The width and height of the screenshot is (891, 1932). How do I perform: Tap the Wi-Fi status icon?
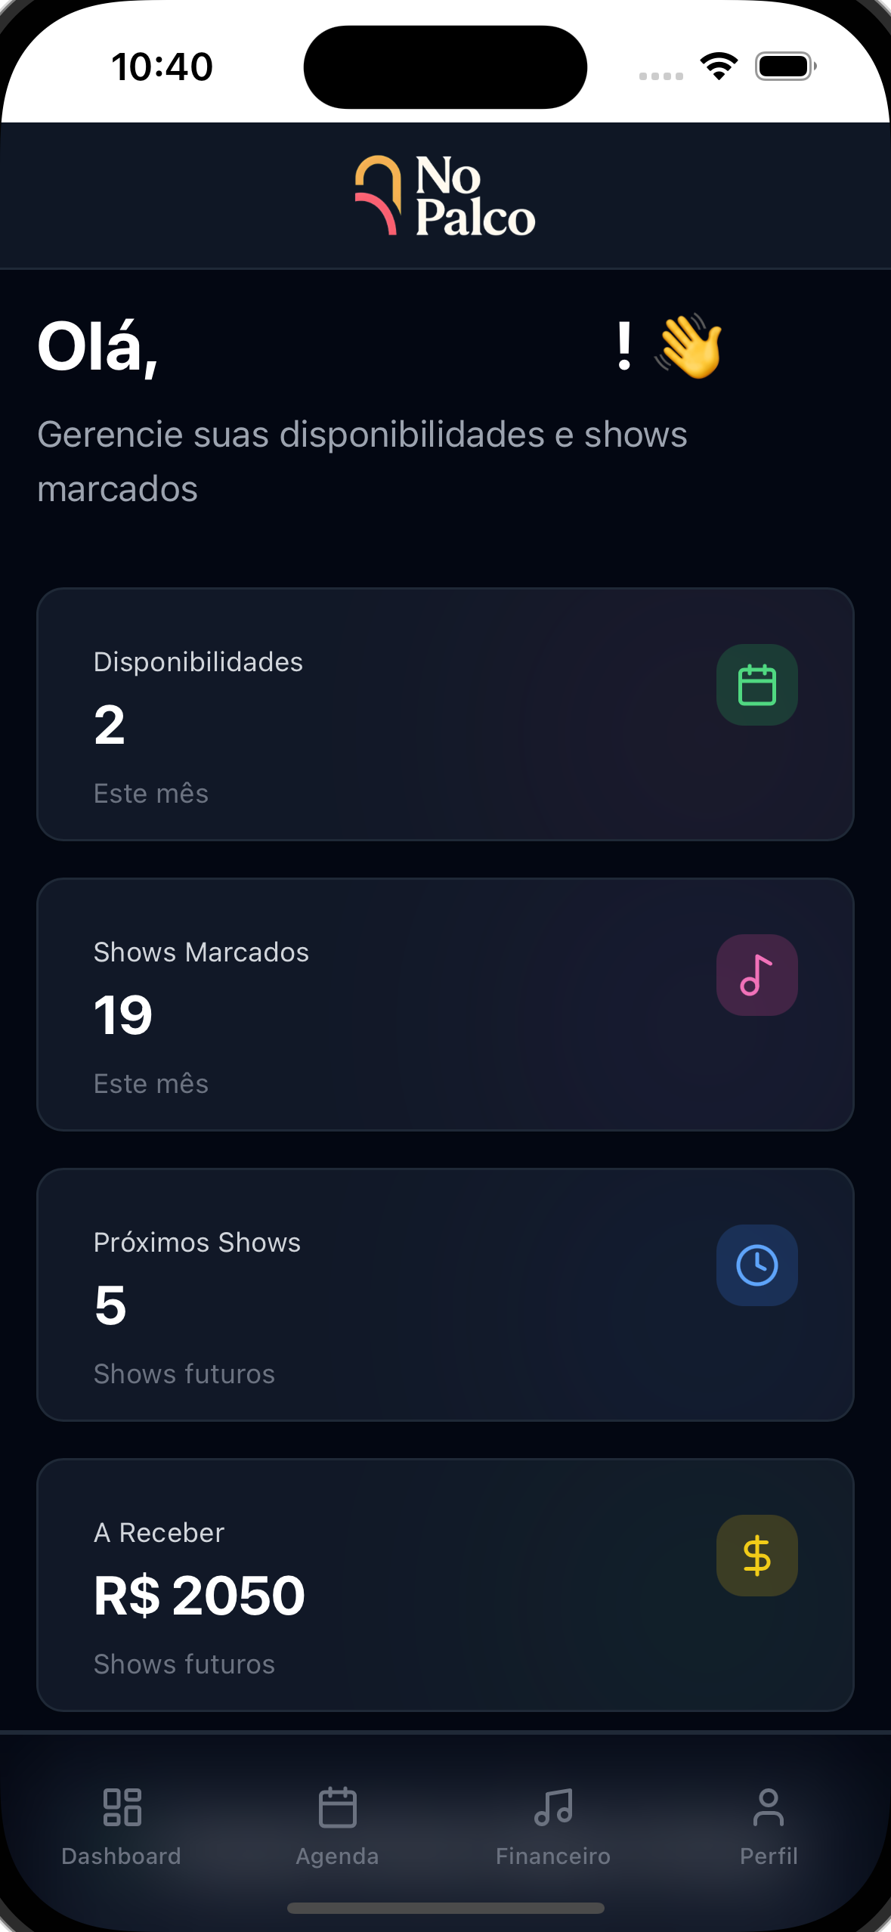coord(719,67)
